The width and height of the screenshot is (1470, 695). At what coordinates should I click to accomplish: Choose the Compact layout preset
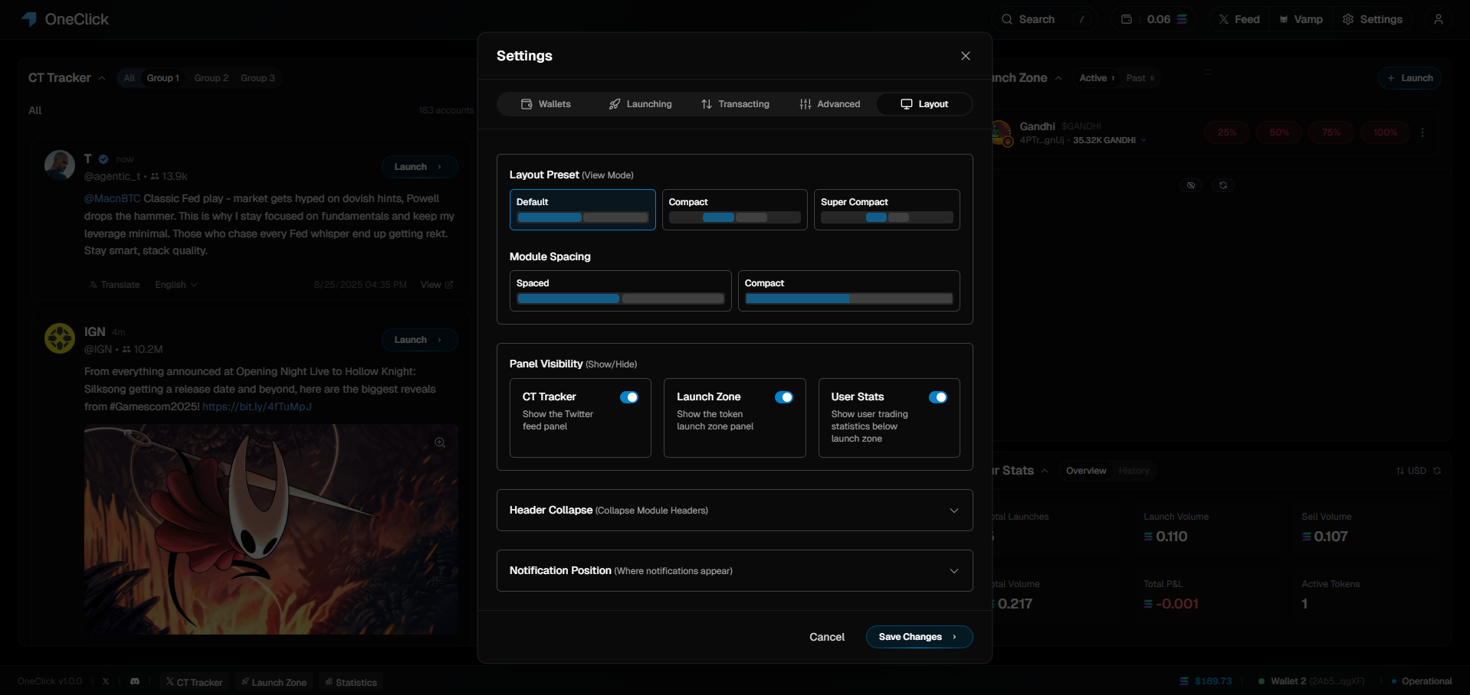735,210
